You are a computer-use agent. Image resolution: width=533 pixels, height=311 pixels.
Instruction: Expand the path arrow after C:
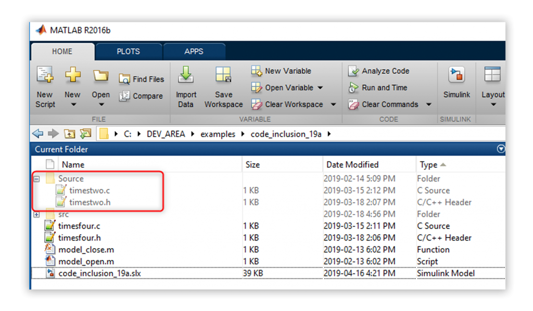coord(139,134)
